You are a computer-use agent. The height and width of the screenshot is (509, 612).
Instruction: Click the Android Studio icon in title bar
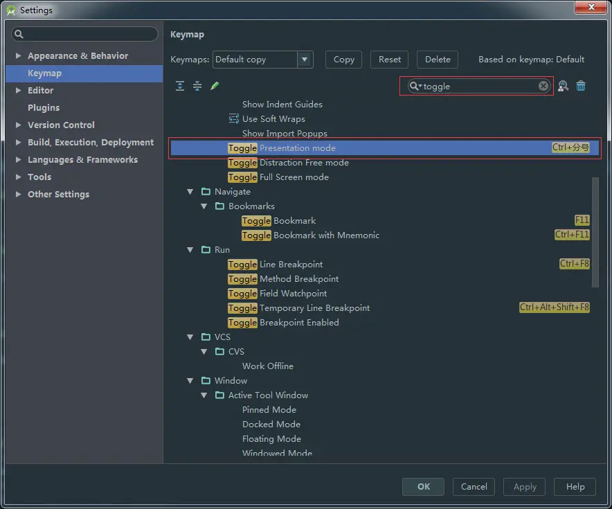tap(11, 10)
